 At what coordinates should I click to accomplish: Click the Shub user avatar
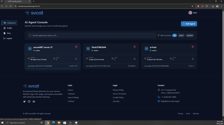(190, 13)
